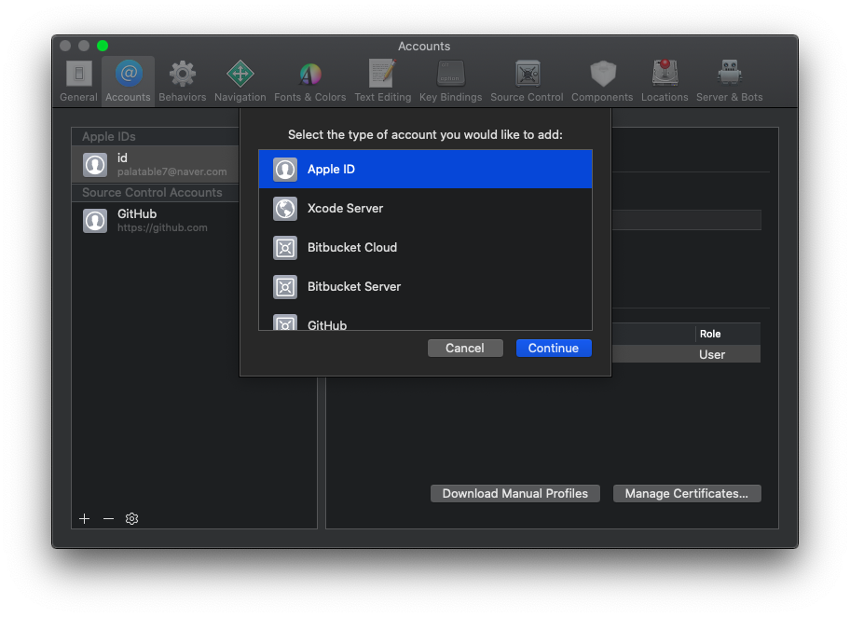Open Navigation preferences icon
Viewport: 850px width, 617px height.
pyautogui.click(x=240, y=74)
